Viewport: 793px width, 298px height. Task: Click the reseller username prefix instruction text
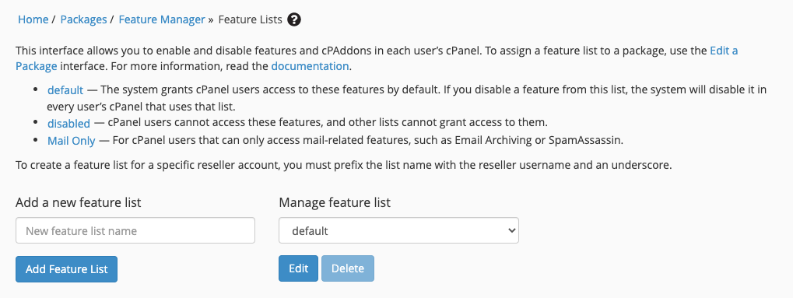point(343,166)
